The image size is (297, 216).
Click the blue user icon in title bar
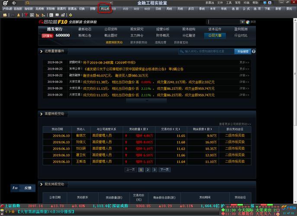(x=270, y=3)
